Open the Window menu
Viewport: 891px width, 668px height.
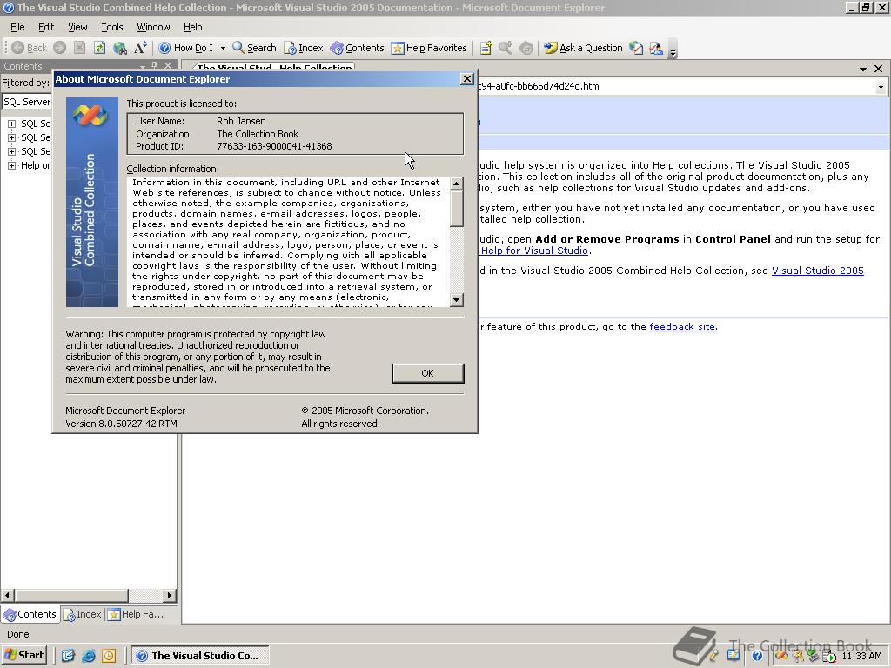(153, 27)
